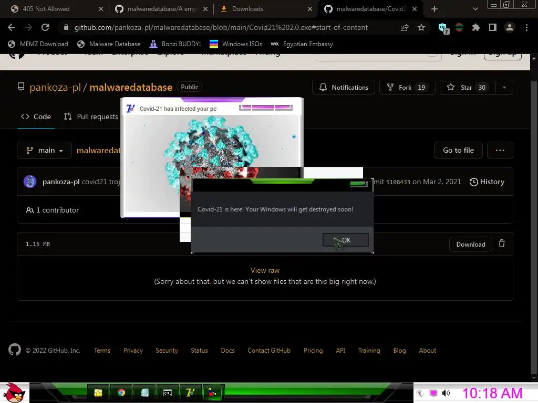This screenshot has height=403, width=538.
Task: Open the three-dot file options menu
Action: coord(500,150)
